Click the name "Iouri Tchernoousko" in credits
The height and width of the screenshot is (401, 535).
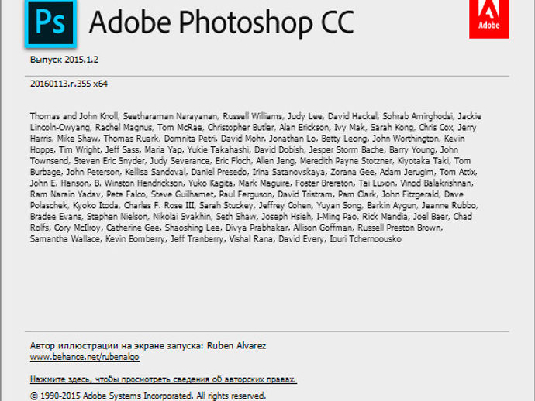[x=365, y=239]
